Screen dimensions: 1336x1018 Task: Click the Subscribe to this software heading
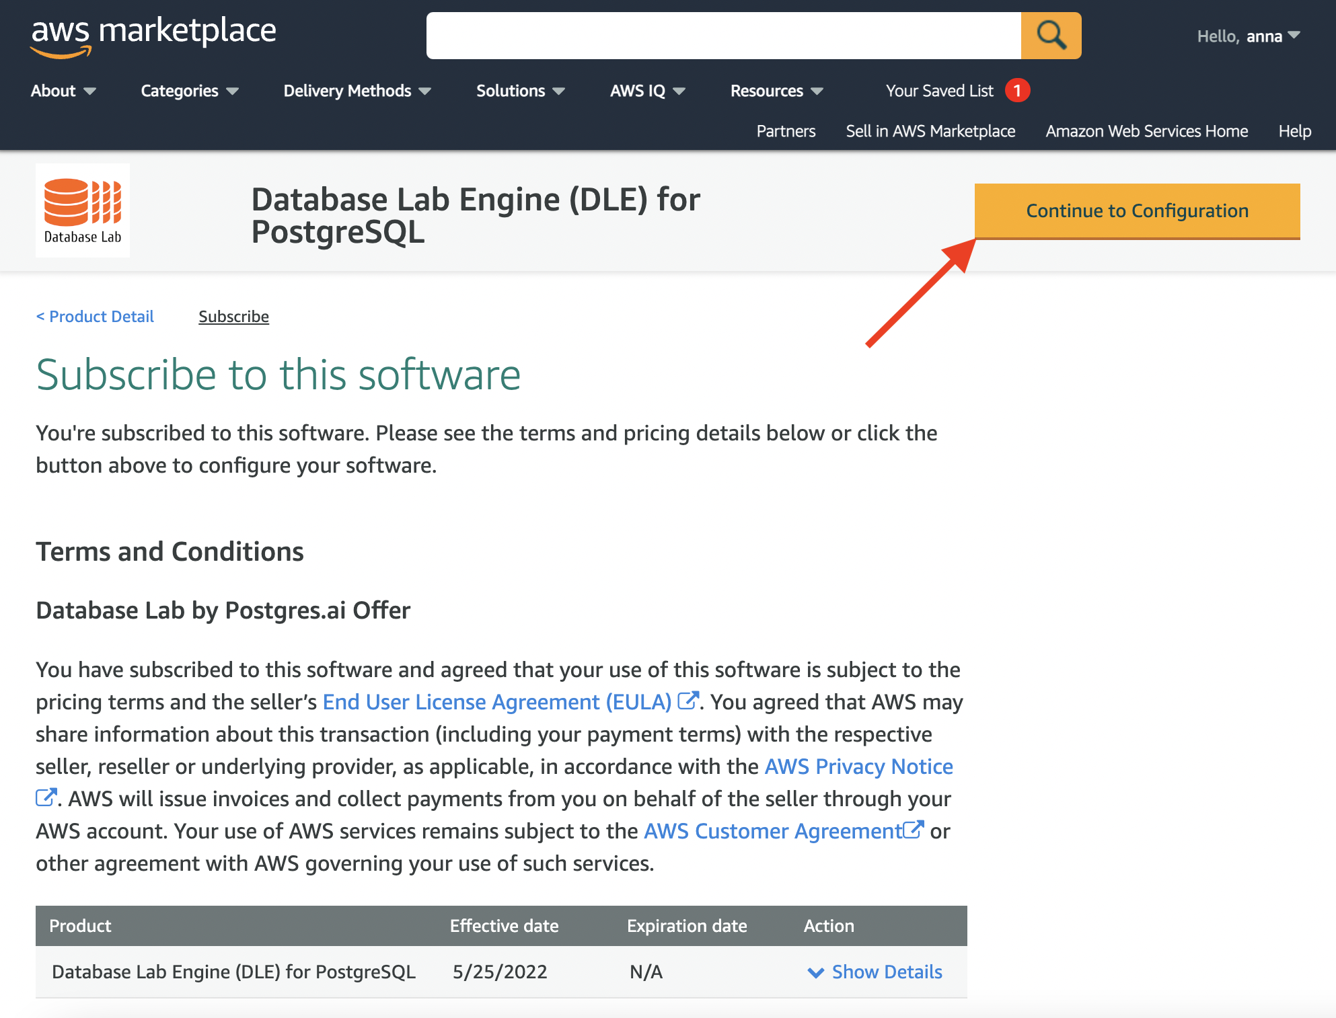tap(279, 374)
